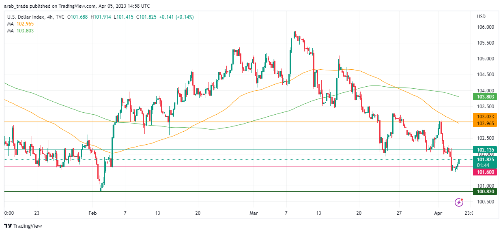Click the Apr date on time axis
This screenshot has width=503, height=233.
click(439, 213)
